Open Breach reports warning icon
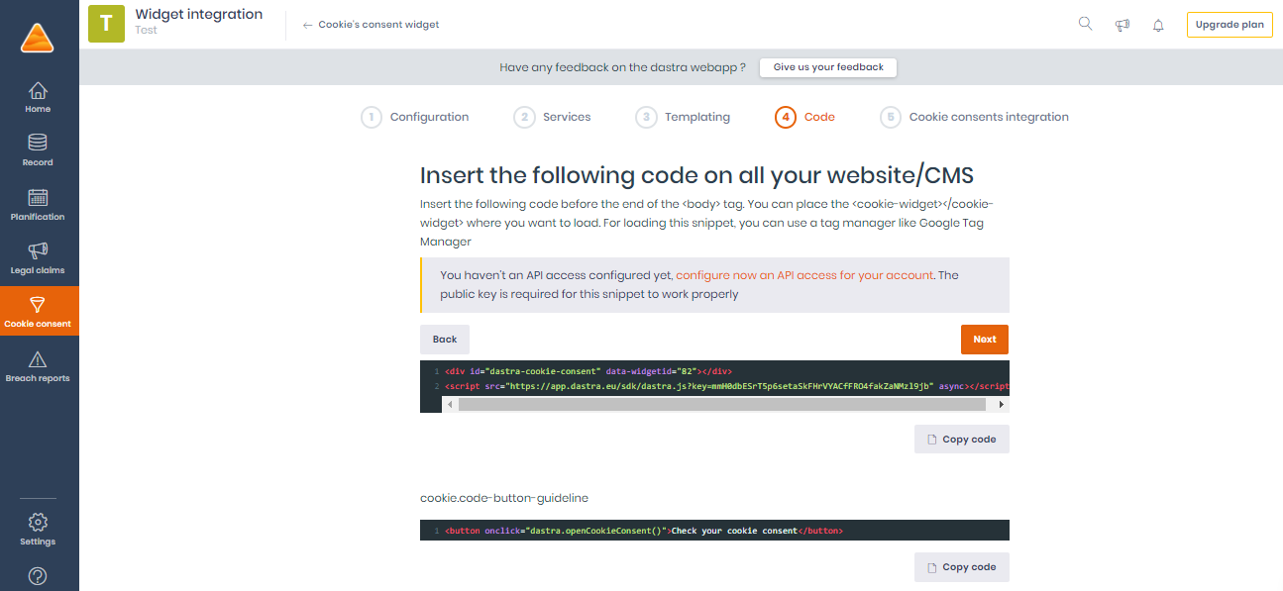Image resolution: width=1283 pixels, height=591 pixels. click(x=38, y=359)
